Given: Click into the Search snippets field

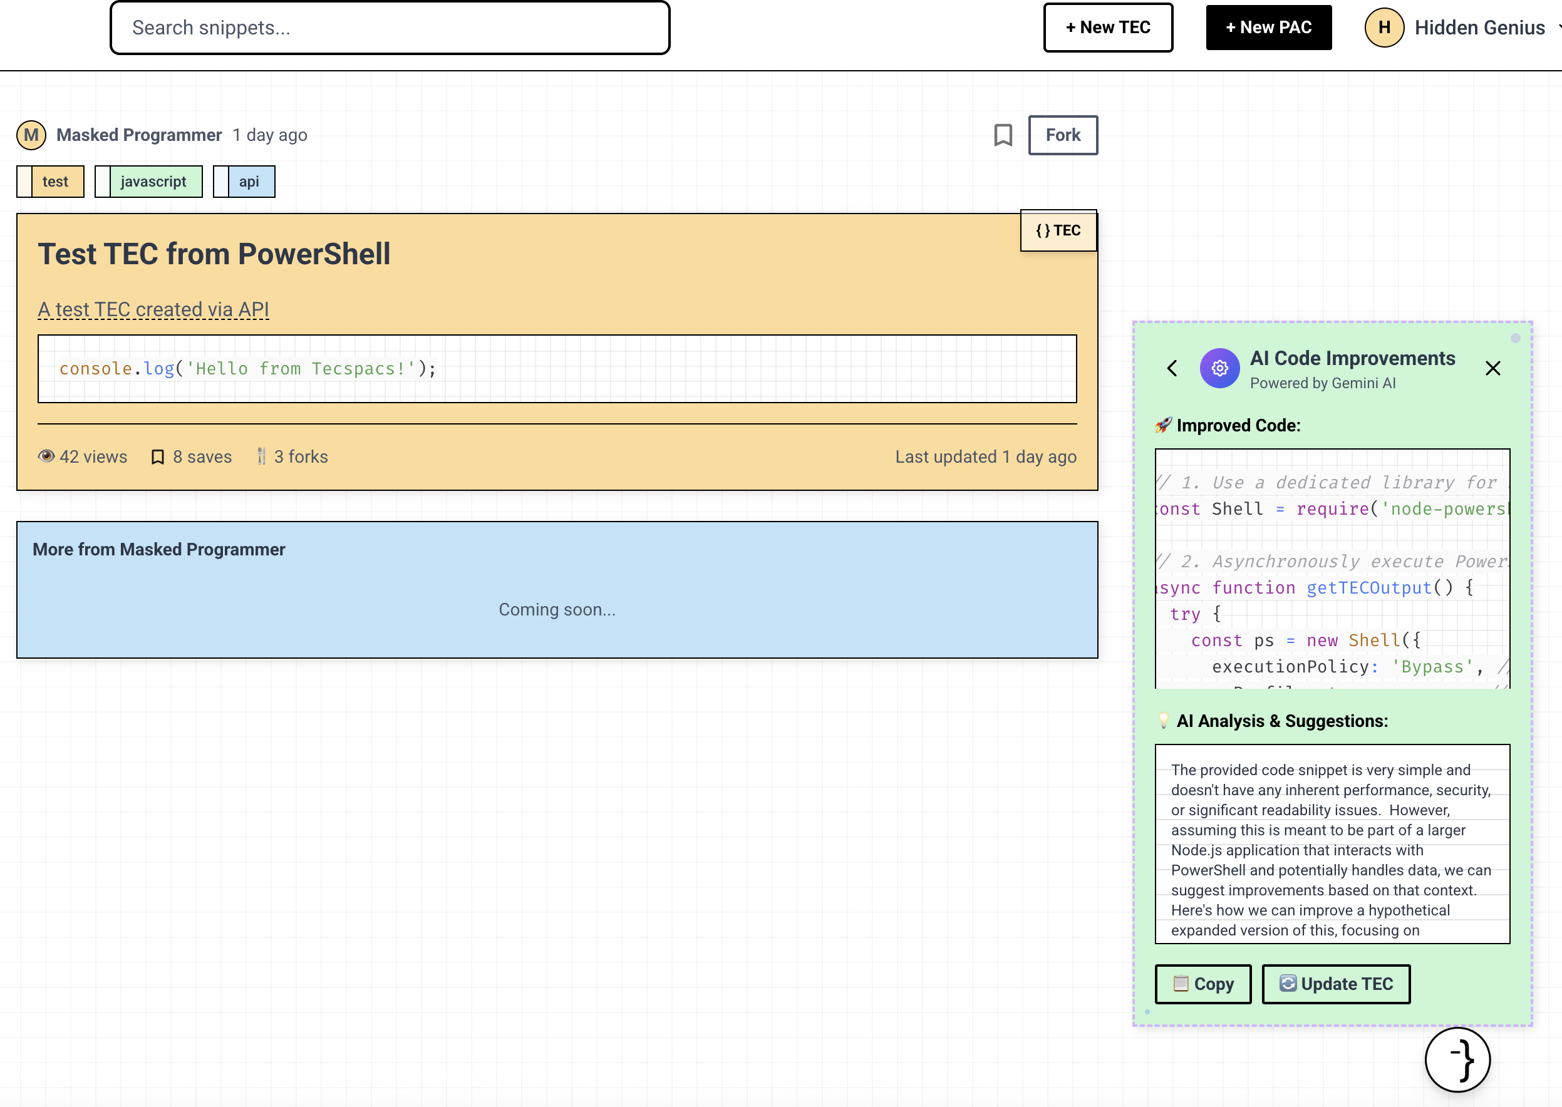Looking at the screenshot, I should point(390,28).
